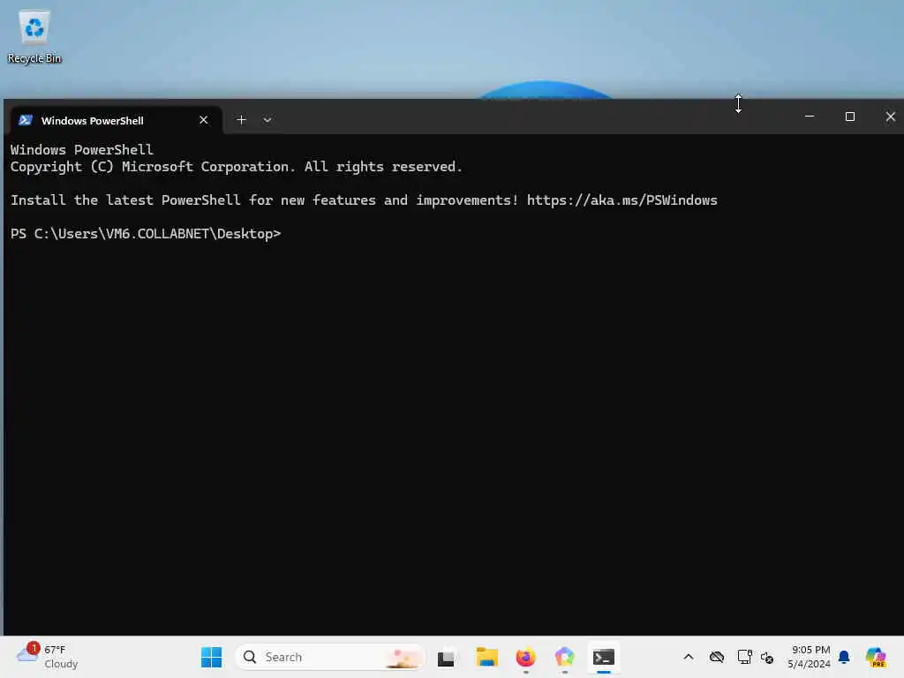The image size is (904, 678).
Task: Click the cloud sync tray icon
Action: [717, 657]
